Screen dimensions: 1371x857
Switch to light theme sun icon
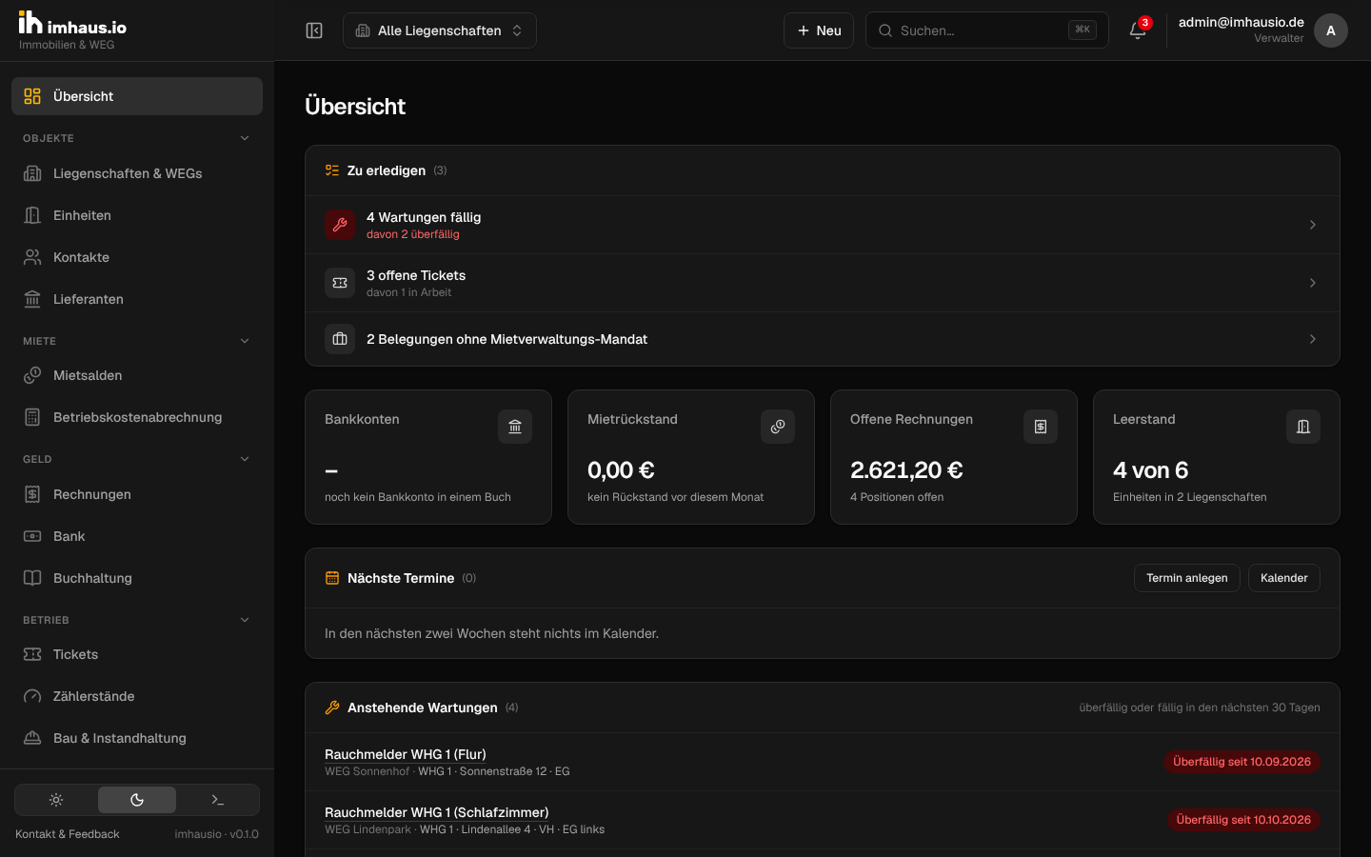click(56, 800)
